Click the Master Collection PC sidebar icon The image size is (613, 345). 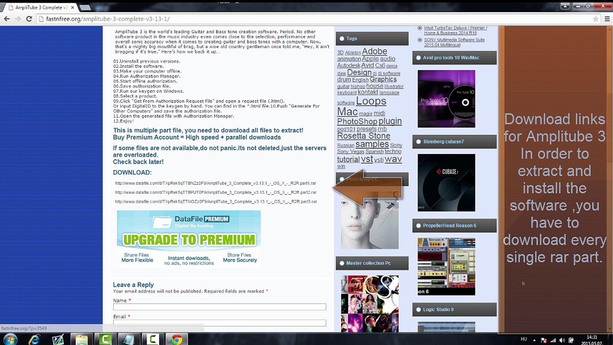(341, 263)
